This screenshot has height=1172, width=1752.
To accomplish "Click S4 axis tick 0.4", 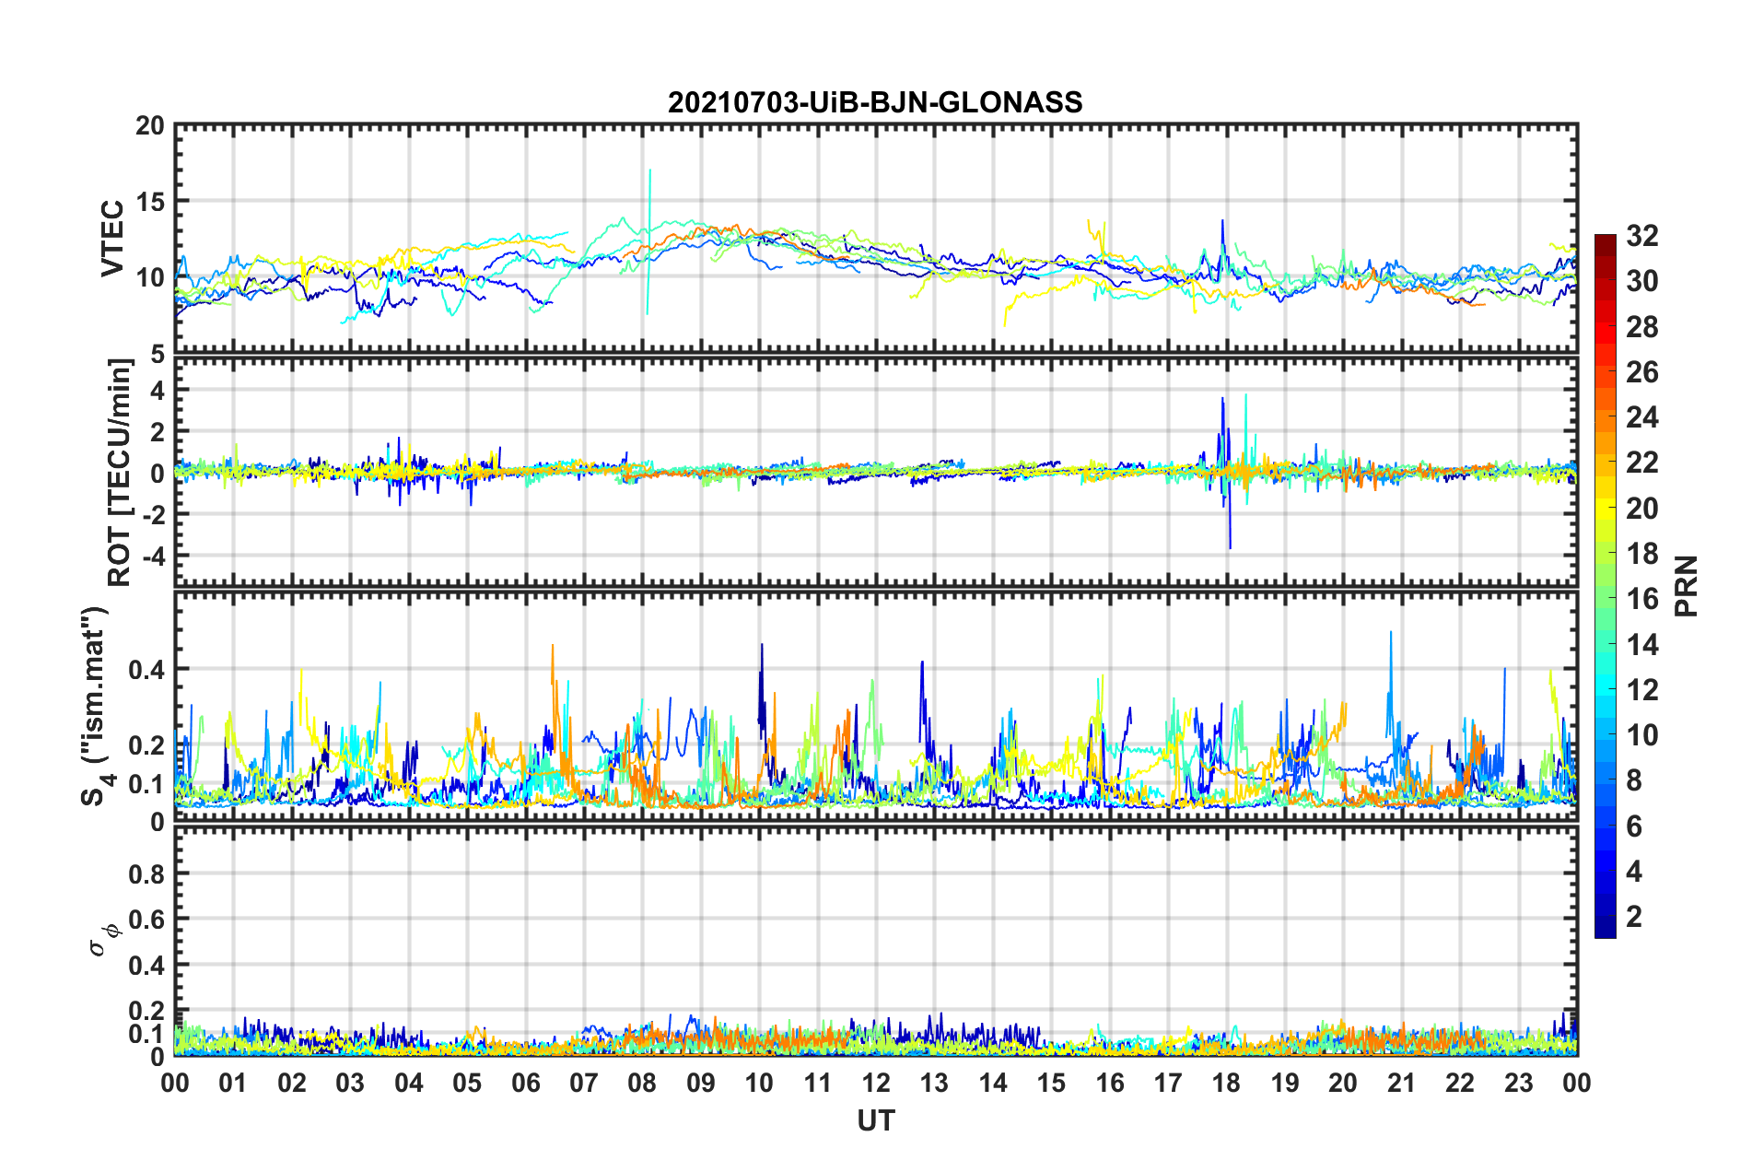I will [x=146, y=670].
